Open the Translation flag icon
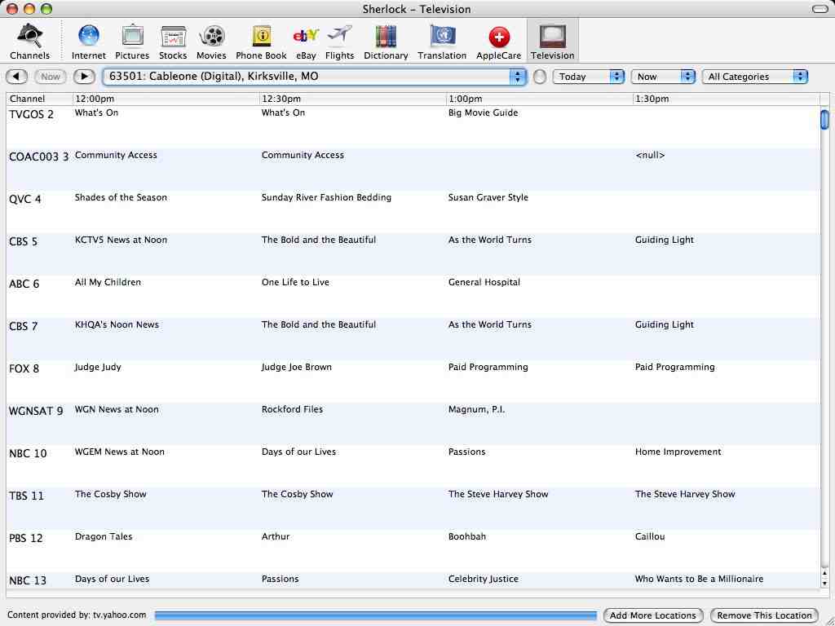This screenshot has height=626, width=835. coord(442,42)
